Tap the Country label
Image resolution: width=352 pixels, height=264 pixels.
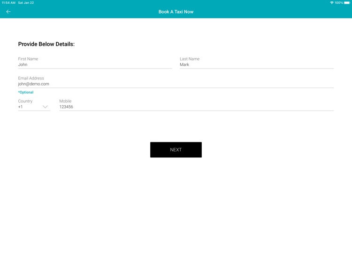pos(25,101)
